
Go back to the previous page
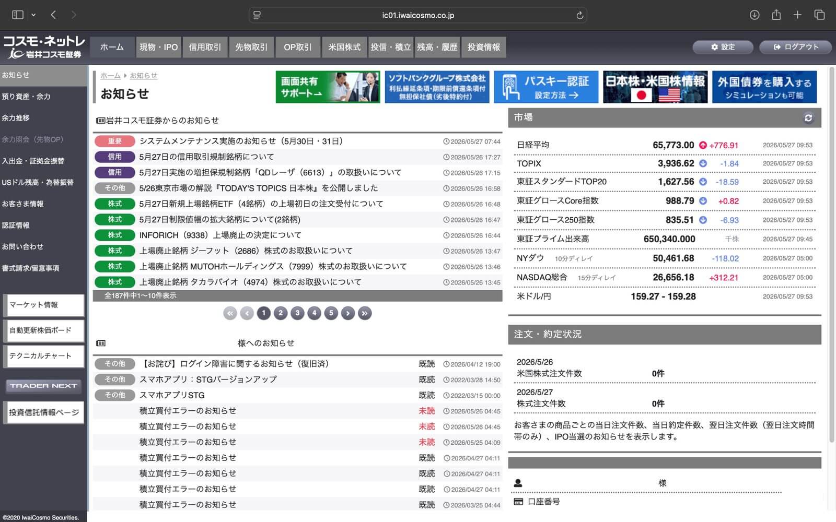click(x=53, y=15)
